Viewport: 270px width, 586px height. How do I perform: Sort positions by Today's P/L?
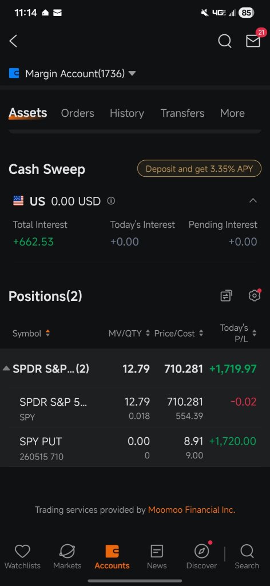click(x=239, y=334)
